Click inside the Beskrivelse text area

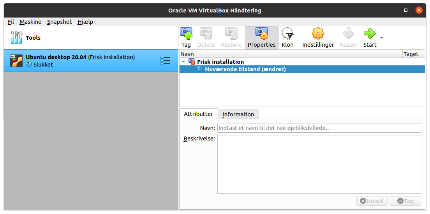(319, 165)
